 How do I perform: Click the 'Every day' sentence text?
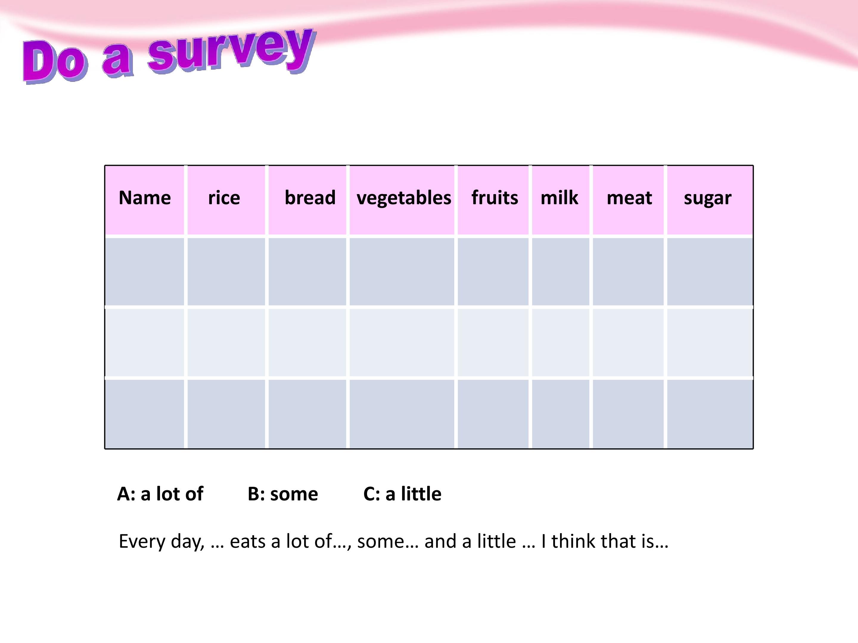[x=393, y=541]
